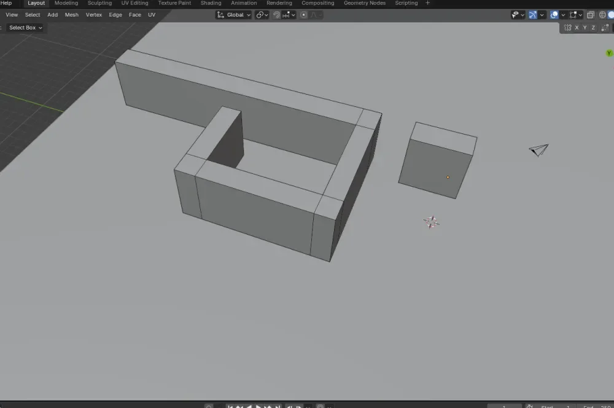Open gizmo options dropdown arrow
Image resolution: width=614 pixels, height=408 pixels.
[542, 15]
